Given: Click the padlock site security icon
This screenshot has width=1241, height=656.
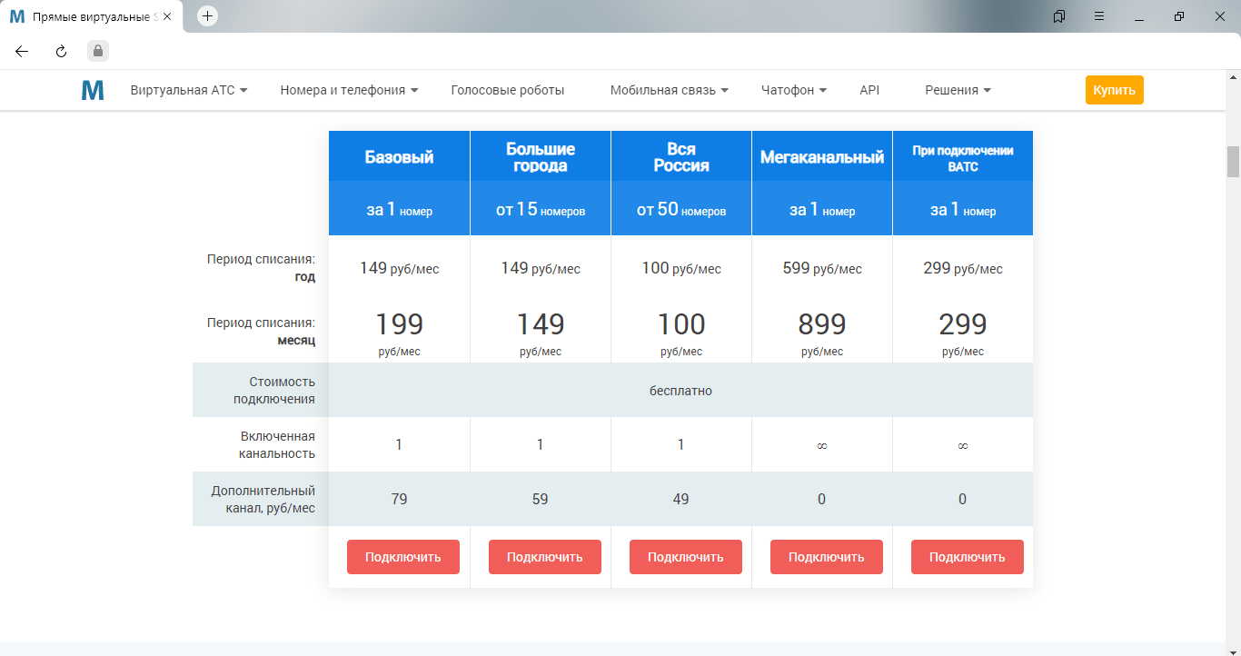Looking at the screenshot, I should tap(98, 51).
